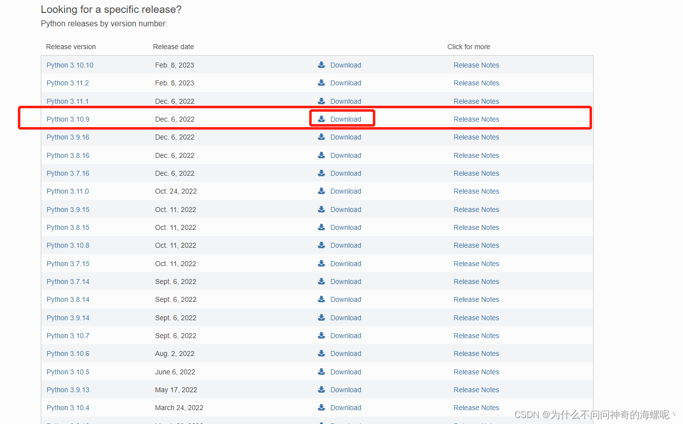This screenshot has width=683, height=424.
Task: Open the Python 3.10.8 release link
Action: click(x=68, y=245)
